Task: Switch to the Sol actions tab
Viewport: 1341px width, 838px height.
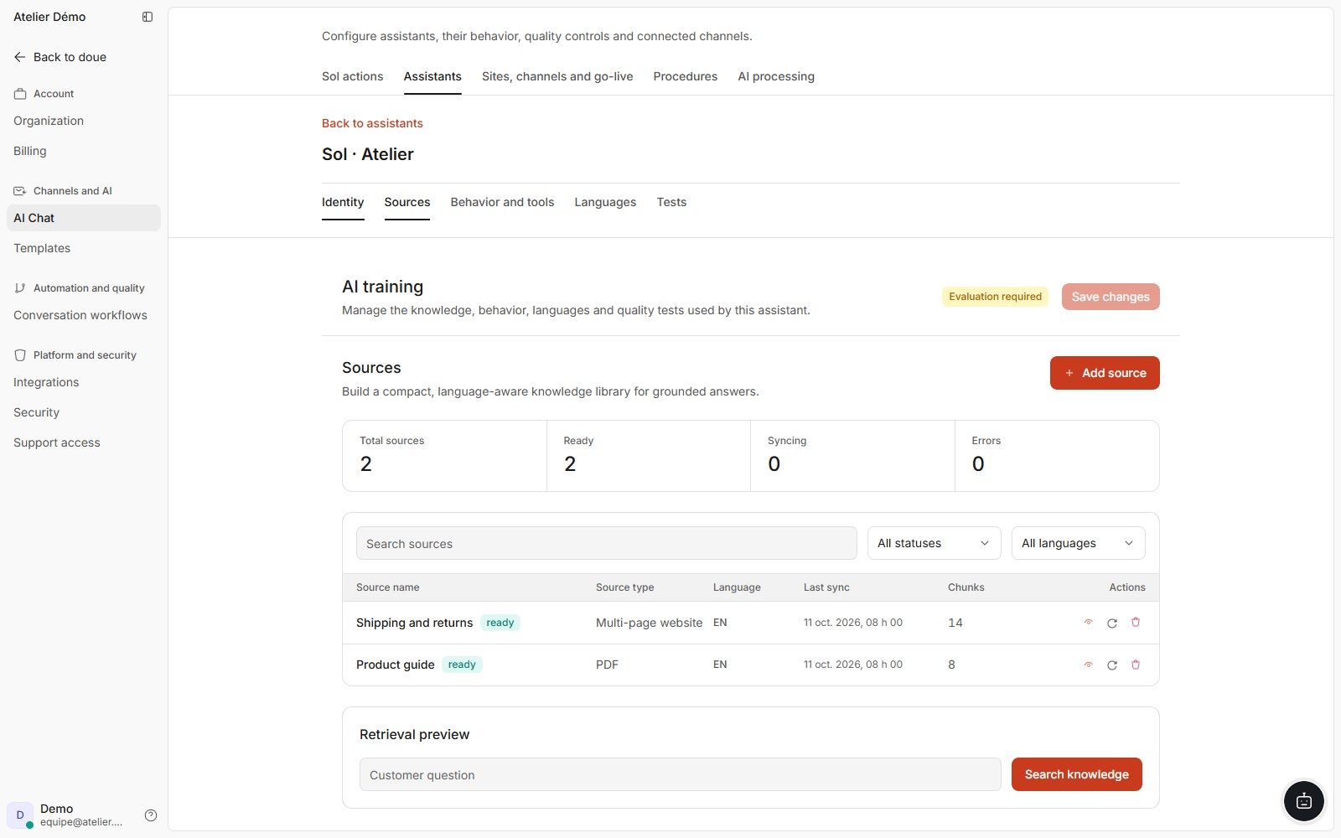Action: [352, 76]
